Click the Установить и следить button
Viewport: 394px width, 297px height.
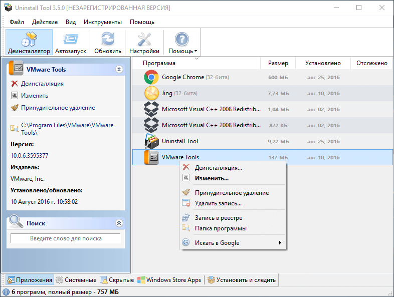point(242,279)
